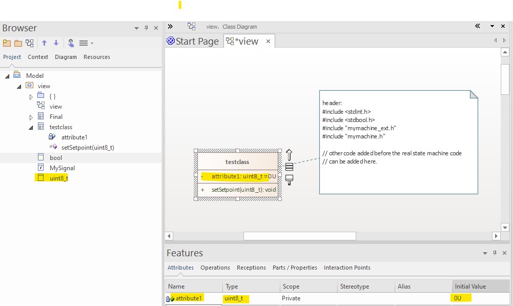Screen dimensions: 513x306
Task: Expand the Final package in the Browser tree
Action: (31, 116)
